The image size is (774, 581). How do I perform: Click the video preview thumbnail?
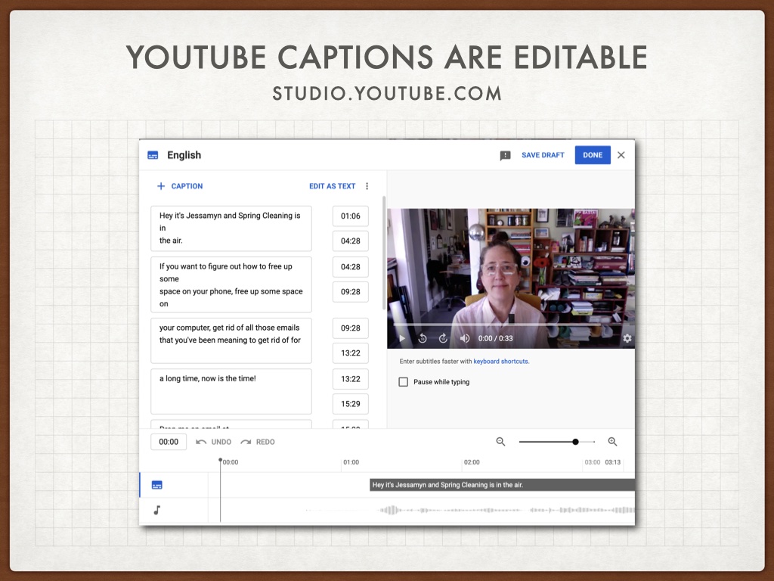click(511, 278)
